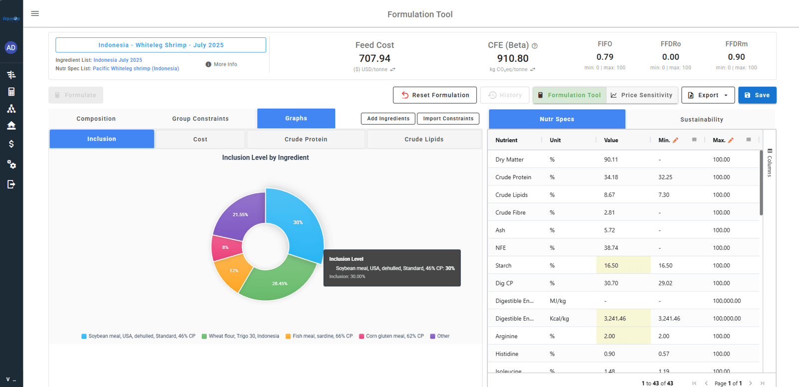Toggle the Other legend entry
The height and width of the screenshot is (387, 799).
pyautogui.click(x=440, y=336)
